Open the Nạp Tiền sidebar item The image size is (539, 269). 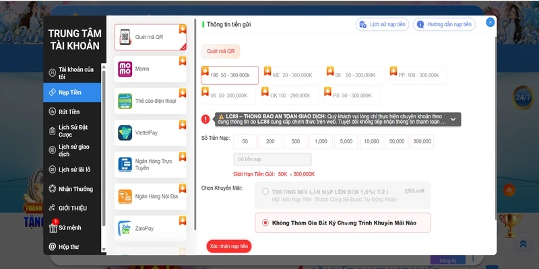(x=72, y=92)
